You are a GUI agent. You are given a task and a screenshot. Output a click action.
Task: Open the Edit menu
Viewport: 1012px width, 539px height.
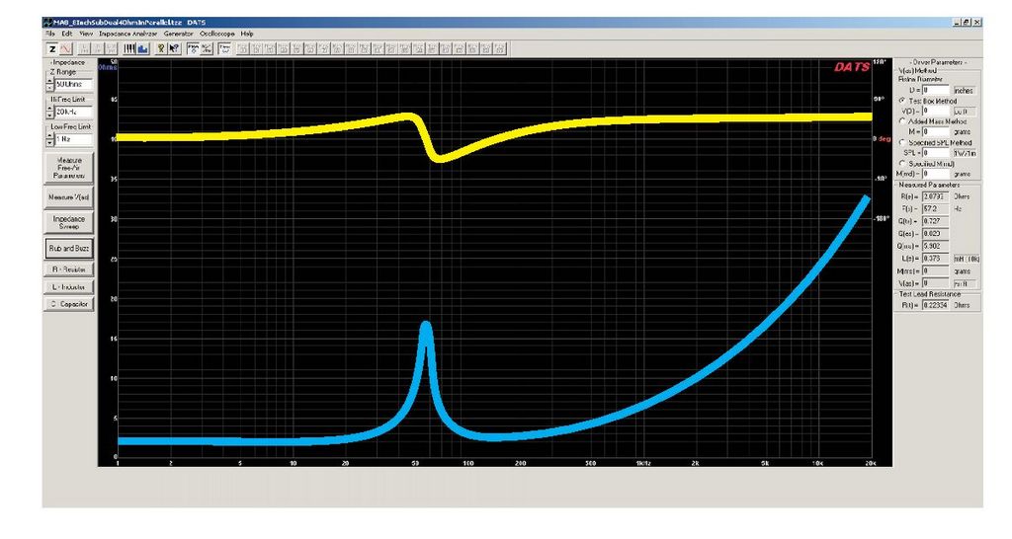[x=67, y=34]
